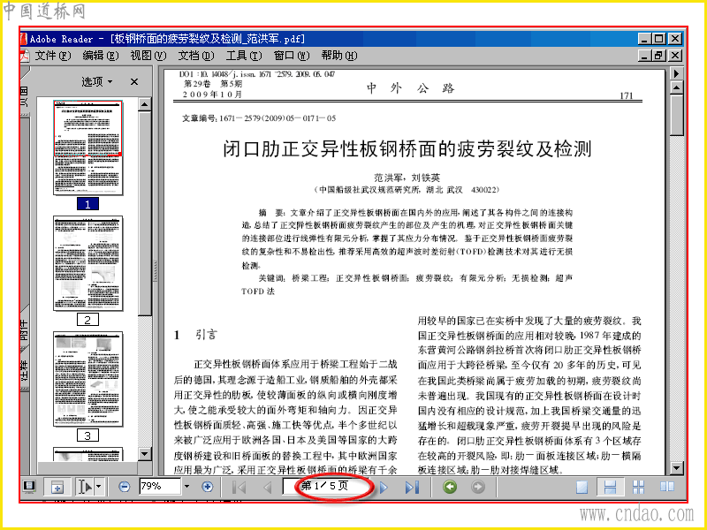This screenshot has height=530, width=707.
Task: Close the thumbnails panel with X
Action: click(x=134, y=82)
